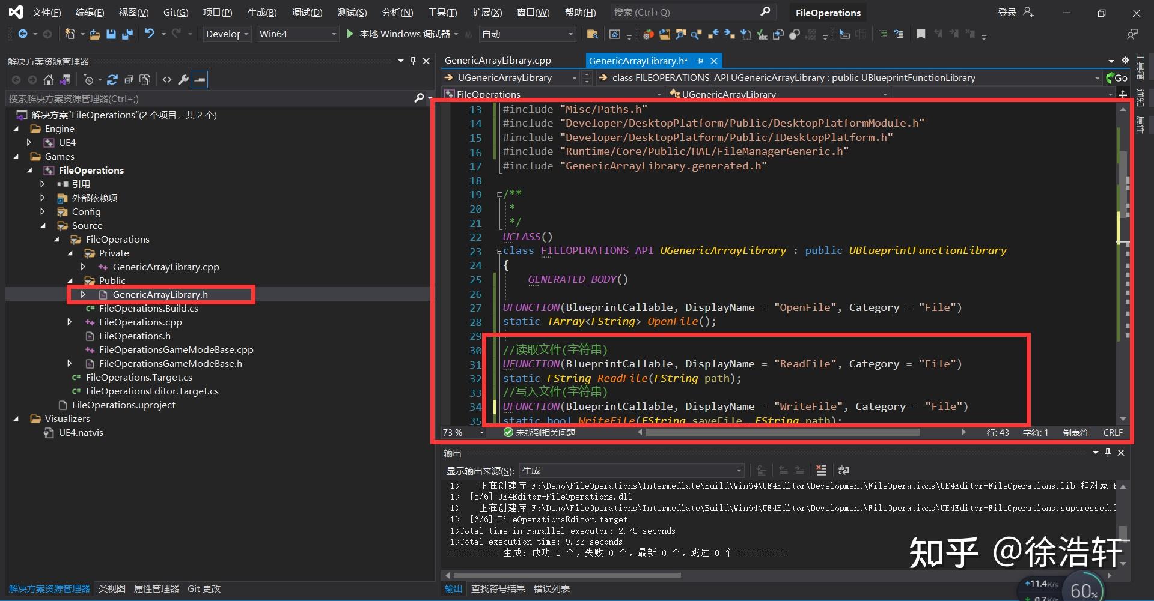Expand the FileOperations.cpp tree item

point(70,322)
